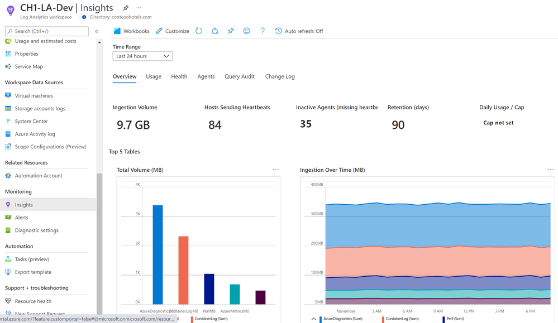Viewport: 558px width, 323px height.
Task: Click the sidebar search input field
Action: pos(47,31)
